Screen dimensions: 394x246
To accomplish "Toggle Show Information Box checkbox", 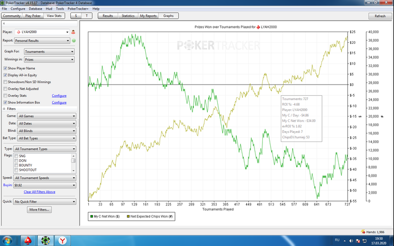I will 5,102.
